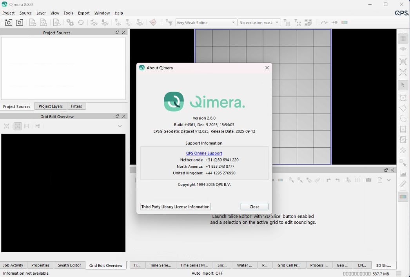The image size is (410, 277).
Task: Toggle the color map button in sidebar
Action: 403,197
